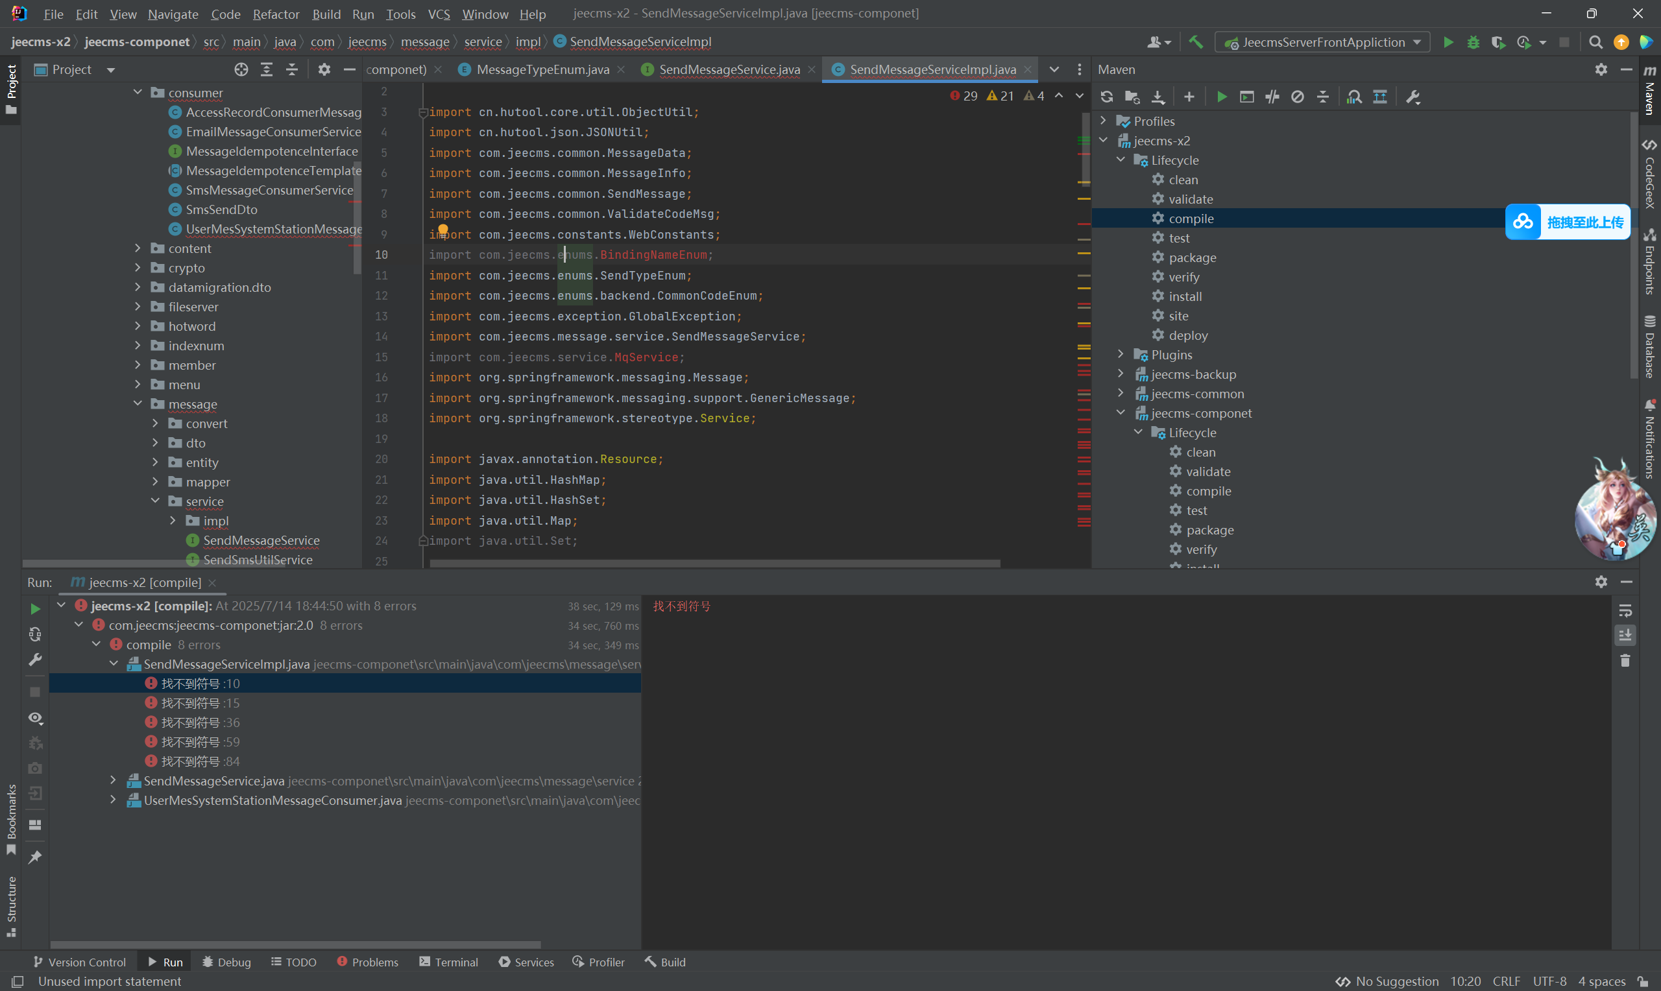Expand the Plugins node in Maven tree

(1121, 355)
